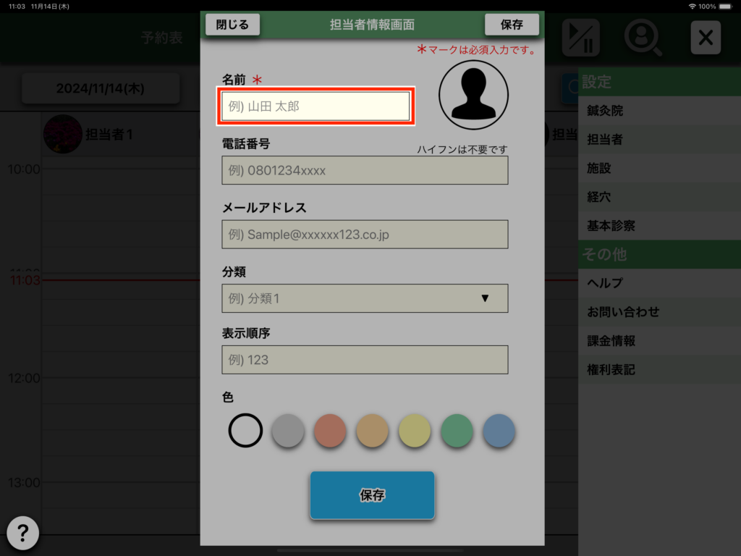Screen dimensions: 741x556
Task: Open the 2024/11/14(木) date picker
Action: [100, 89]
